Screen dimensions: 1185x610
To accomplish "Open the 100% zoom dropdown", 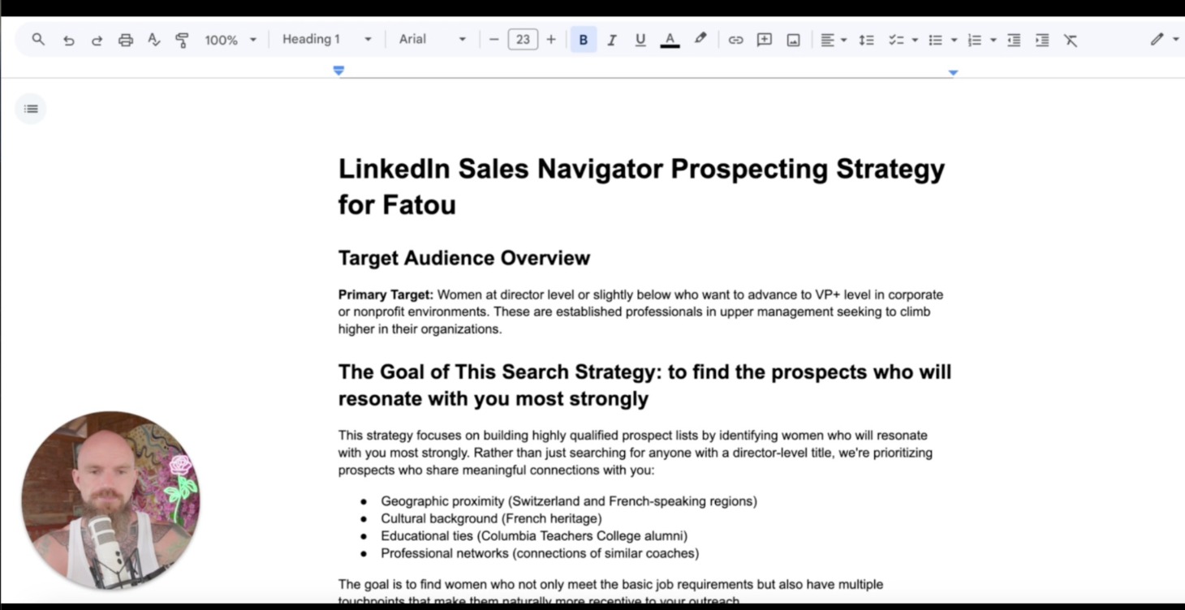I will [231, 40].
